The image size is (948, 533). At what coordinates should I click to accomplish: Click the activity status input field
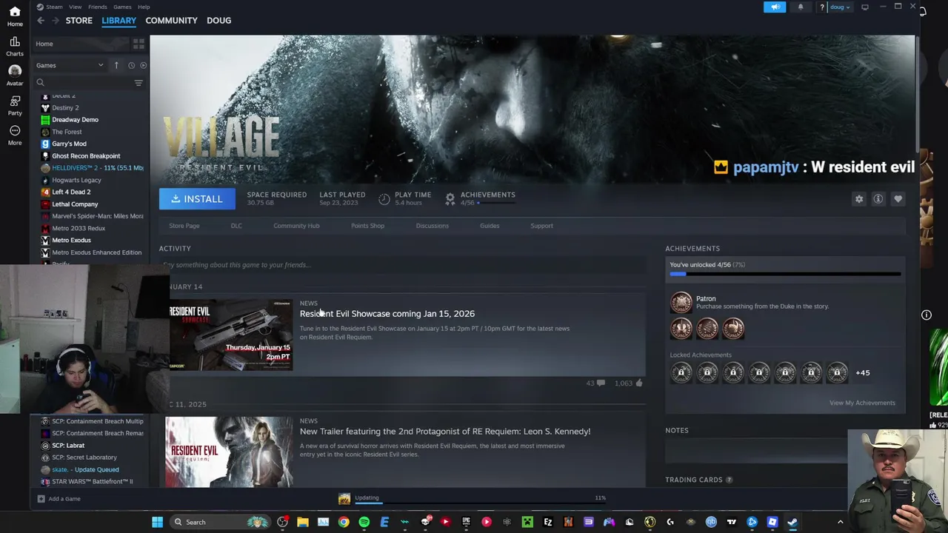tap(403, 265)
